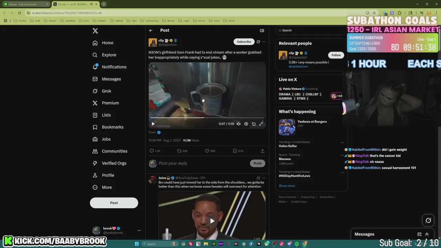Open Bookmarks in the sidebar
Viewport: 441px width, 248px height.
click(x=108, y=127)
